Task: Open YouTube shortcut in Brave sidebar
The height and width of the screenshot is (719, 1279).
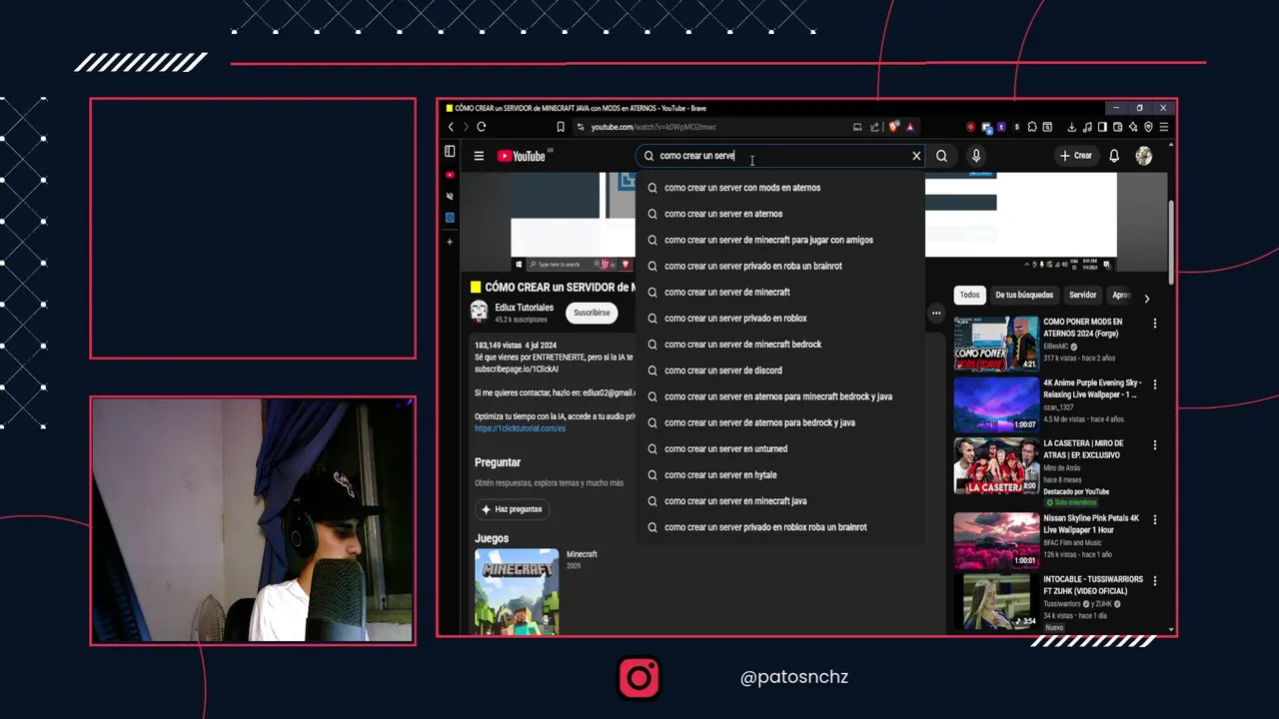Action: (450, 175)
